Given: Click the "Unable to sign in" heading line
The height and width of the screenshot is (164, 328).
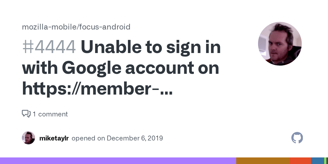Looking at the screenshot, I should coord(151,47).
